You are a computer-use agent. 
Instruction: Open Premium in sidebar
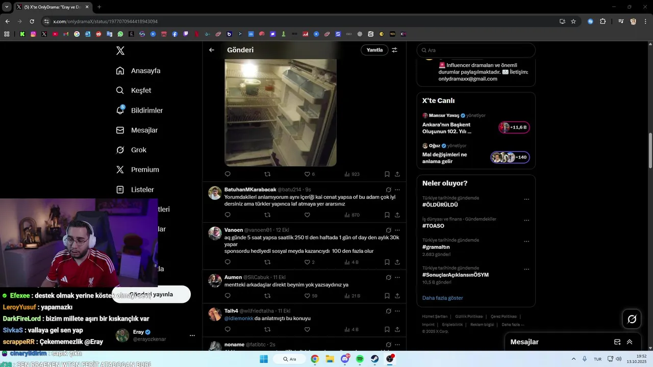pyautogui.click(x=137, y=170)
